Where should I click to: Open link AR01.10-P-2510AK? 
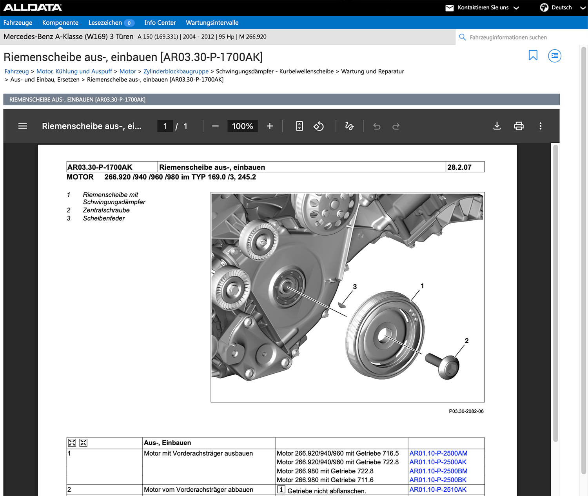tap(438, 489)
